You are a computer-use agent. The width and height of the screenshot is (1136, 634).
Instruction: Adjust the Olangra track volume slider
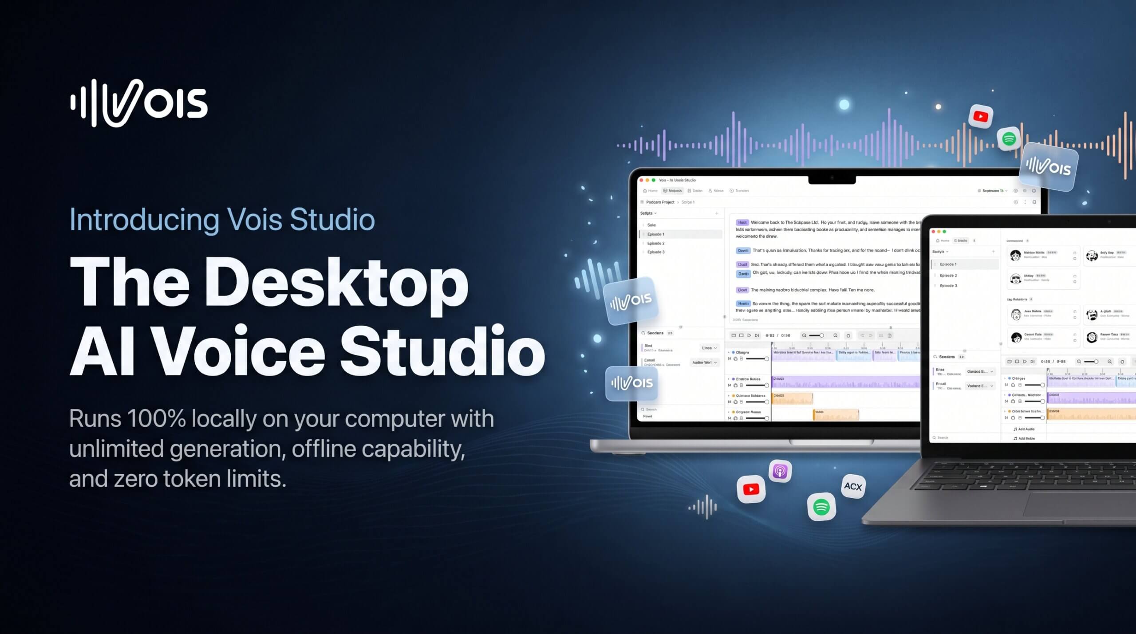point(757,358)
